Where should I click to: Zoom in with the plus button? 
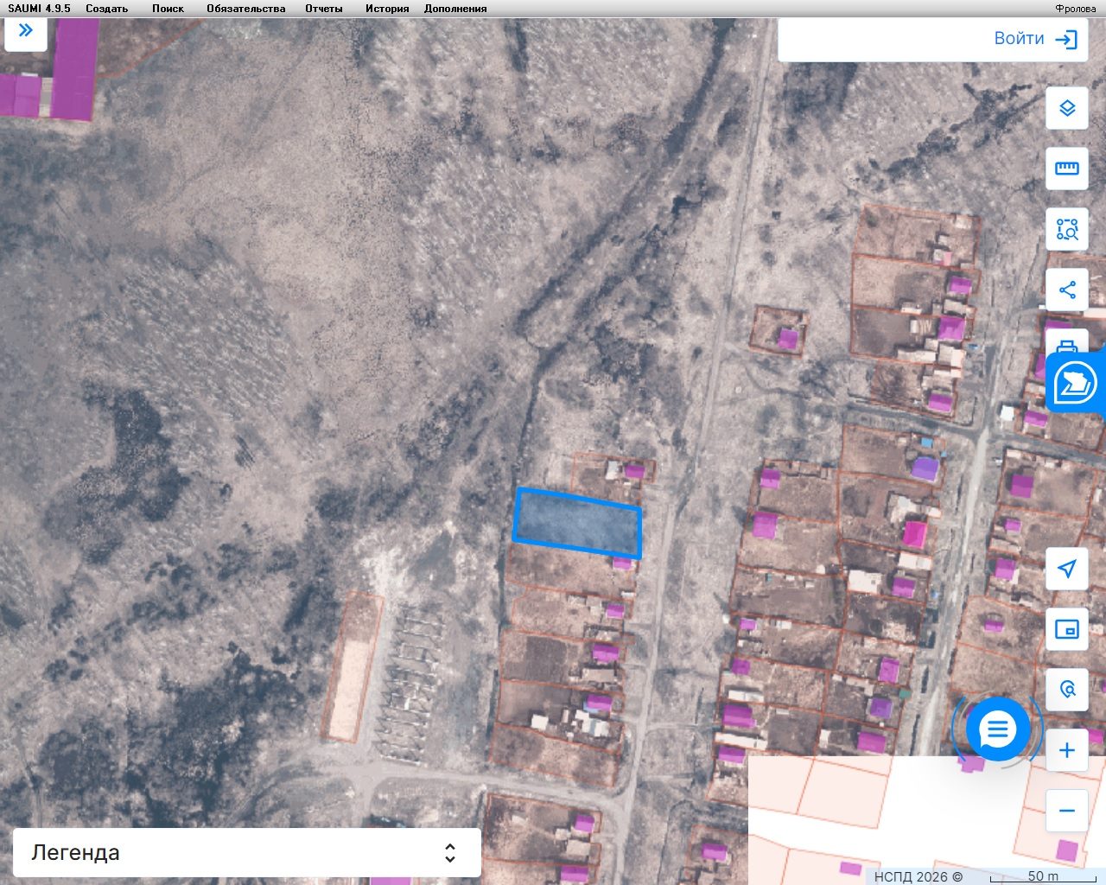[1067, 750]
